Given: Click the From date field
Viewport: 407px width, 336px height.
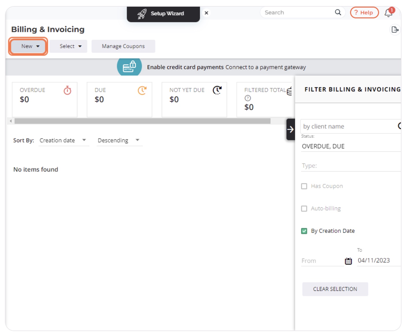Looking at the screenshot, I should [322, 261].
